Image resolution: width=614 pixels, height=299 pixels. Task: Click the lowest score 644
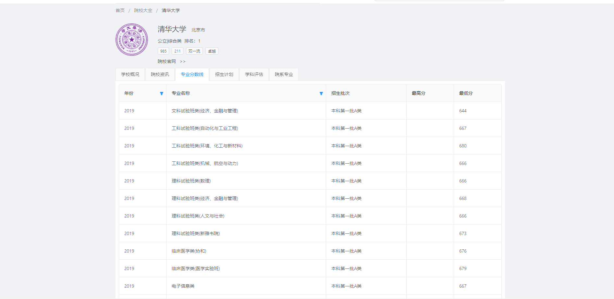(463, 111)
